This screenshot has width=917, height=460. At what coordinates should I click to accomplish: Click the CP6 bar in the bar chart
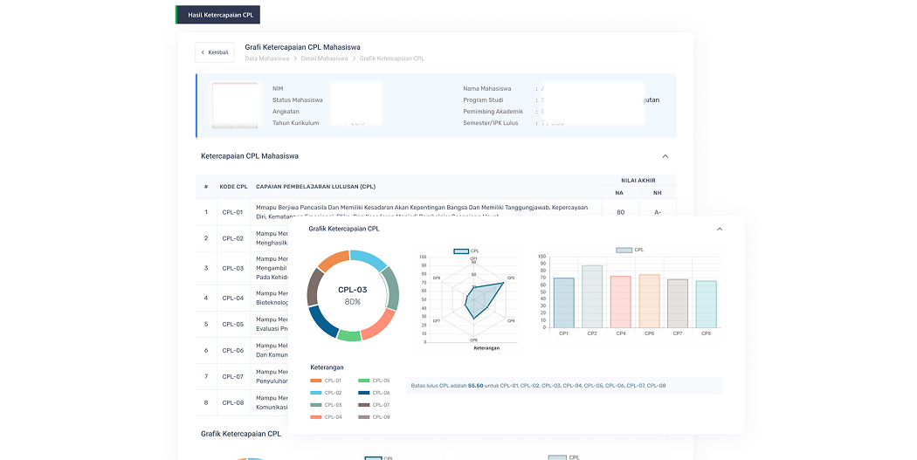point(649,301)
